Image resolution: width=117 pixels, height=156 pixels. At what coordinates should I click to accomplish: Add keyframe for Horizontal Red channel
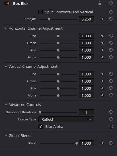click(x=102, y=36)
